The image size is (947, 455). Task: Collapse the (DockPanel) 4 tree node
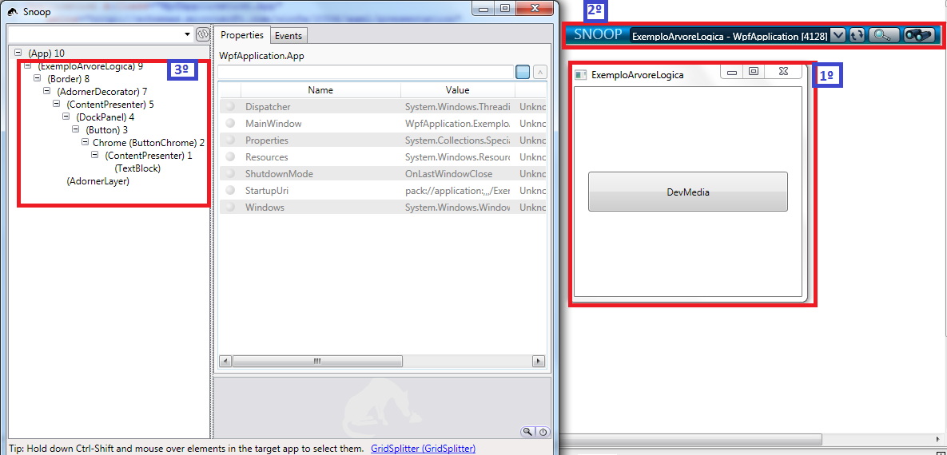pos(66,117)
